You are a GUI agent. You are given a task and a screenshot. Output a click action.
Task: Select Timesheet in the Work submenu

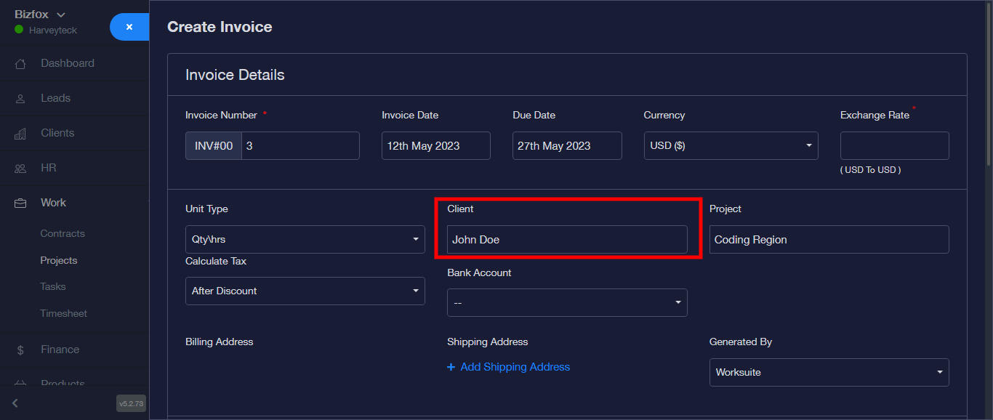[63, 313]
